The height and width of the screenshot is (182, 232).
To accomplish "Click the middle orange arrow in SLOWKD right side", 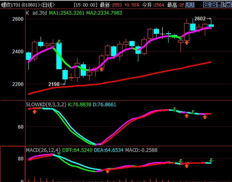I will (x=187, y=116).
